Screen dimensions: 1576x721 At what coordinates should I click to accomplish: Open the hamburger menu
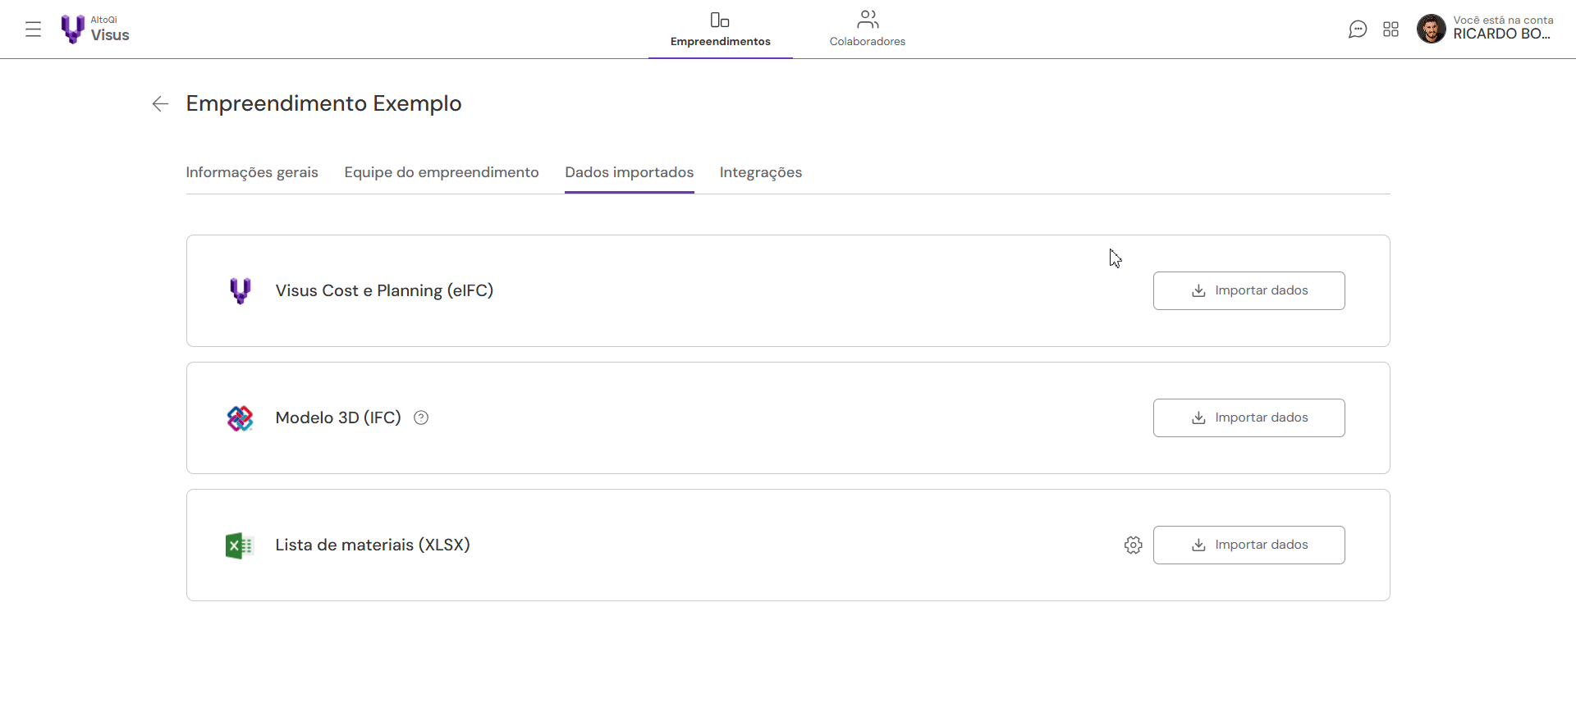click(33, 30)
